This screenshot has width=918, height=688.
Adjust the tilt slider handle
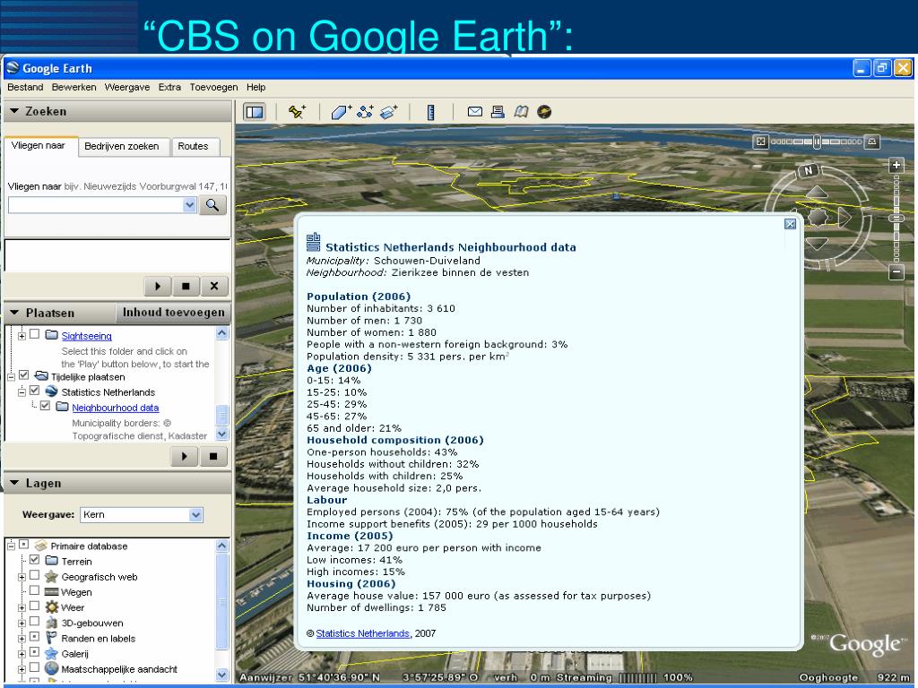817,142
